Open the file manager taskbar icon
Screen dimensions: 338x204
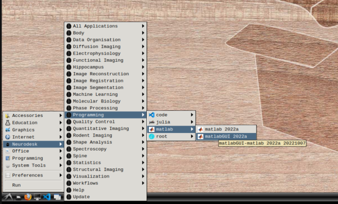pyautogui.click(x=19, y=197)
